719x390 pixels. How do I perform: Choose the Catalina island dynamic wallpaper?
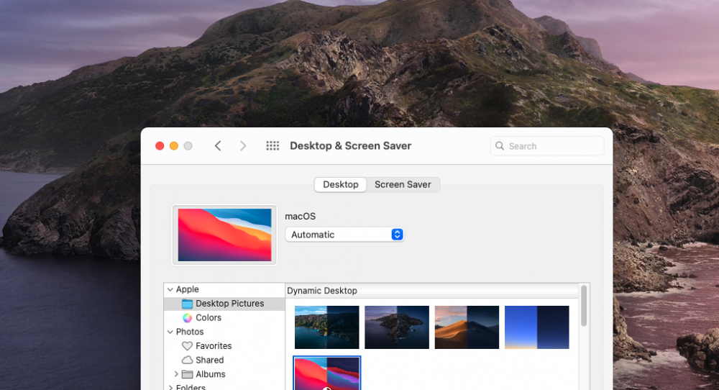(397, 327)
